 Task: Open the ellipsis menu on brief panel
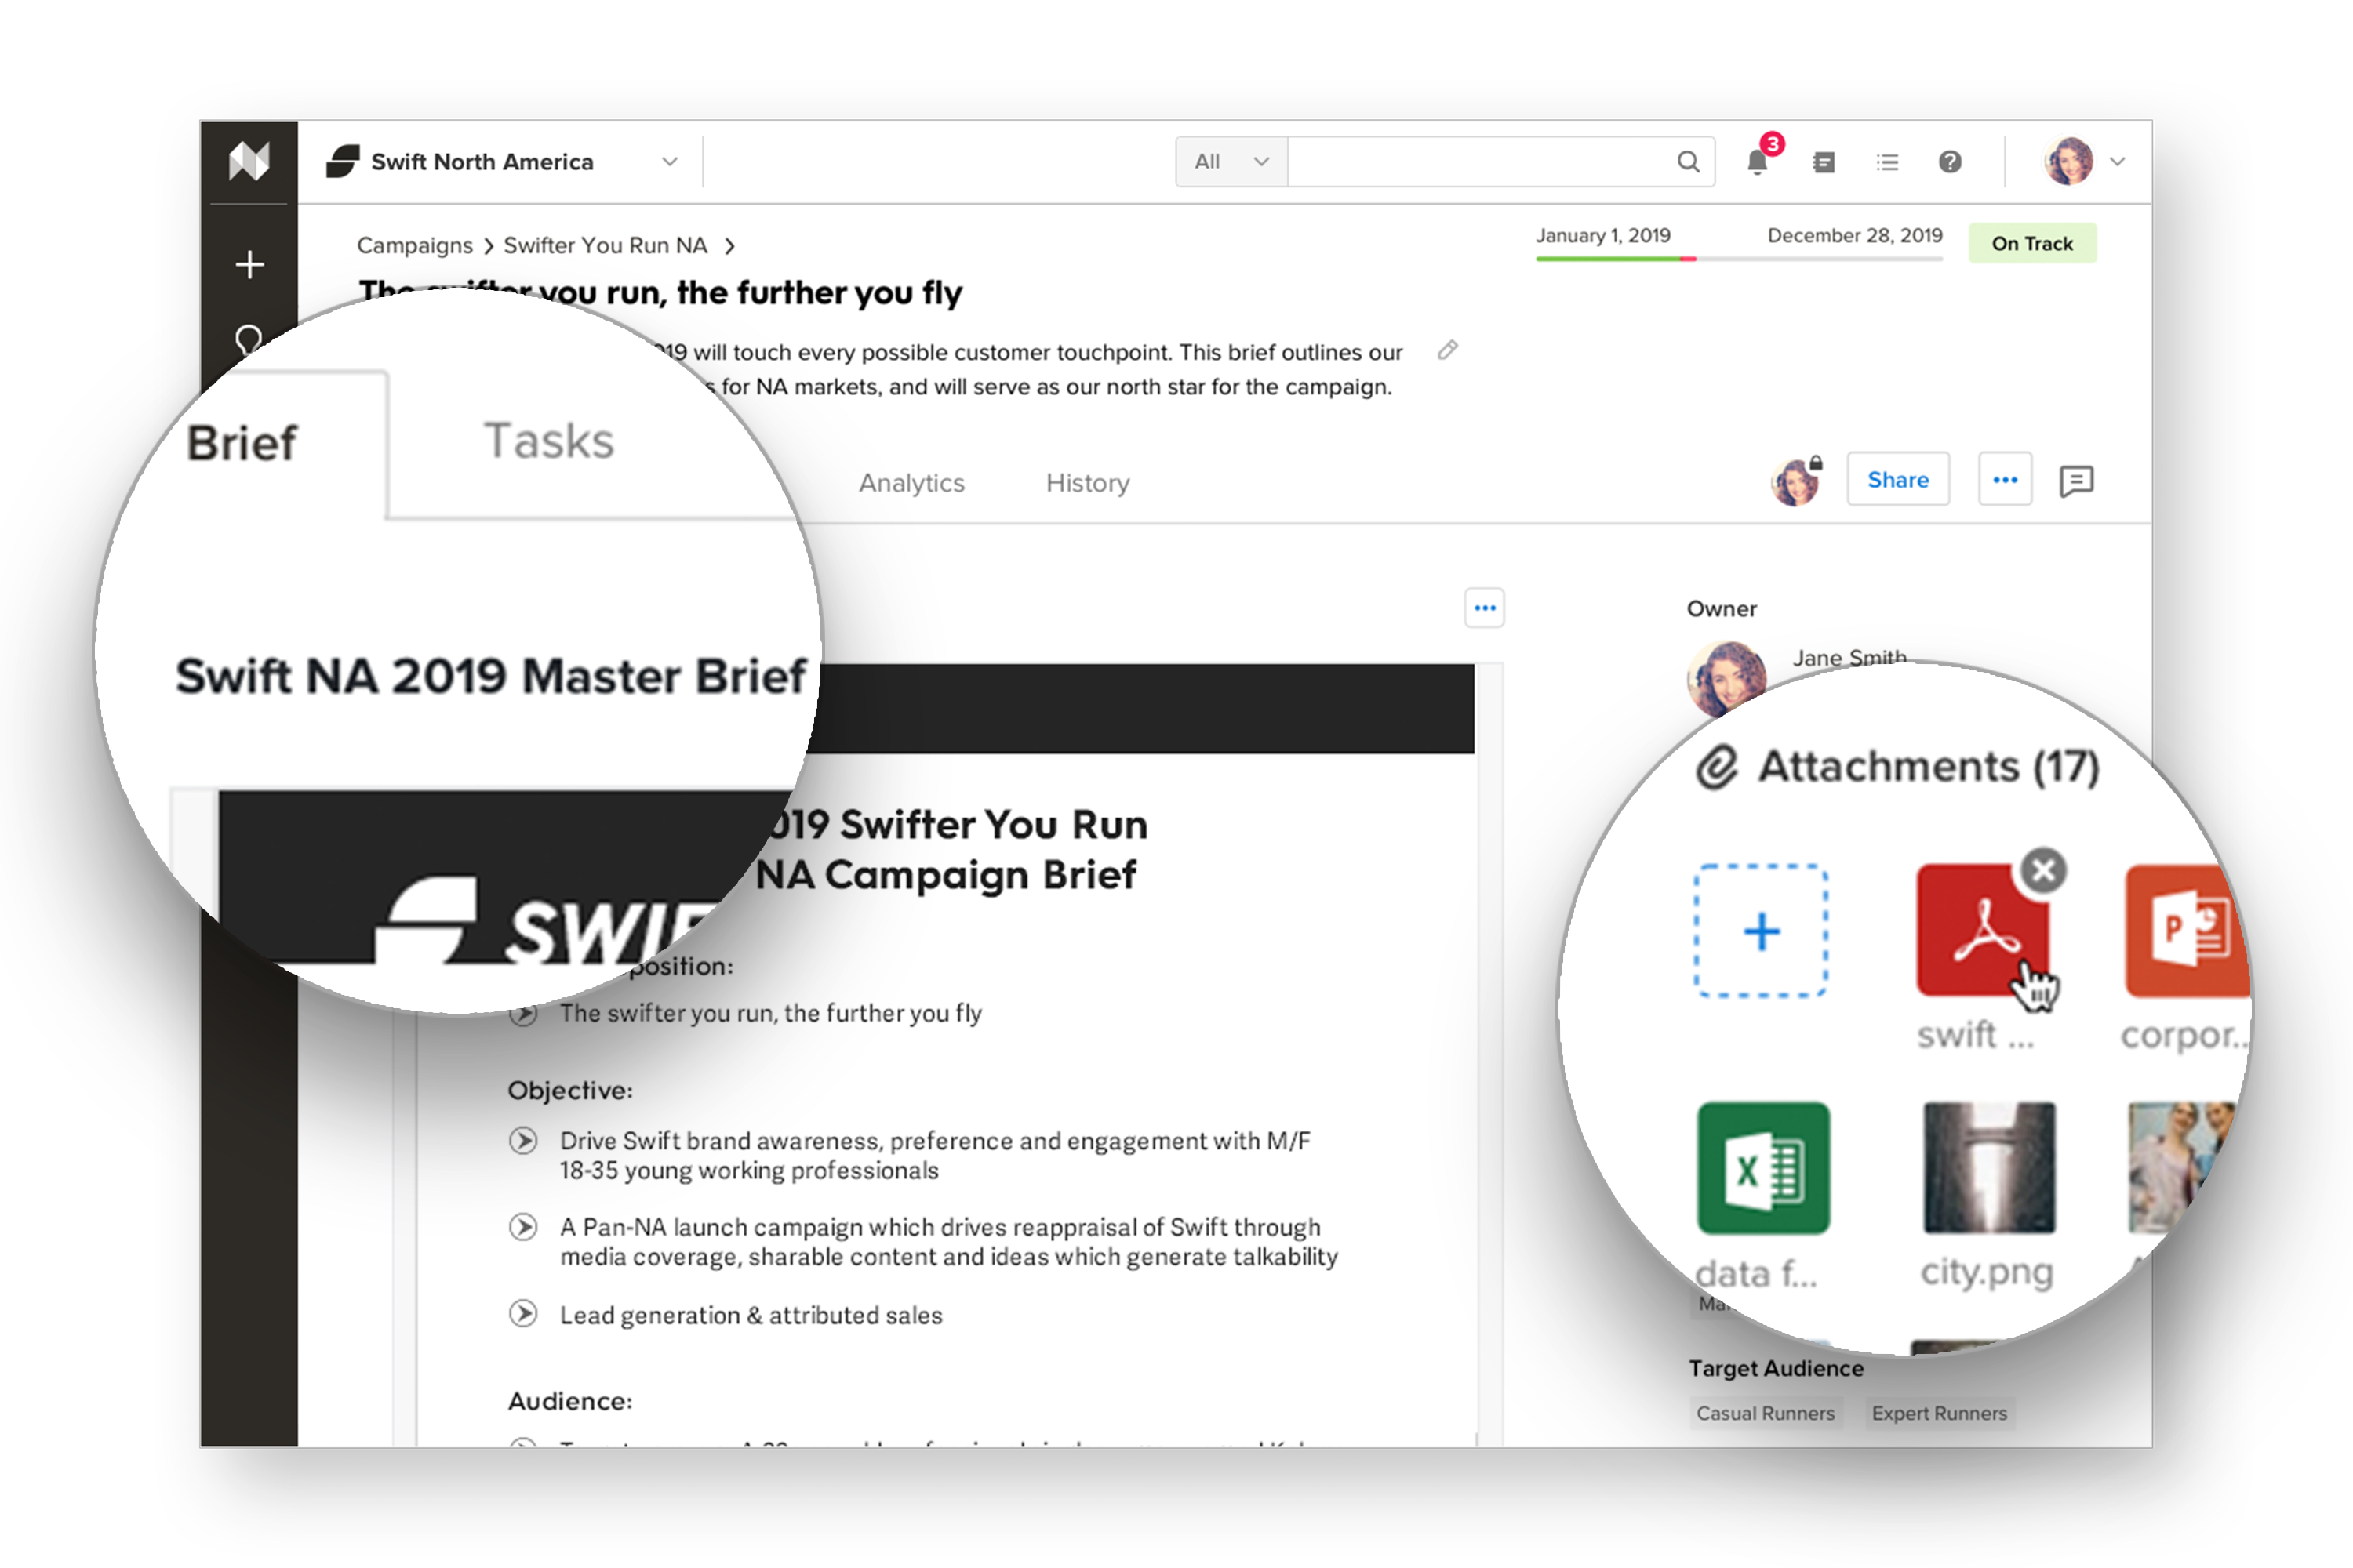tap(1485, 608)
